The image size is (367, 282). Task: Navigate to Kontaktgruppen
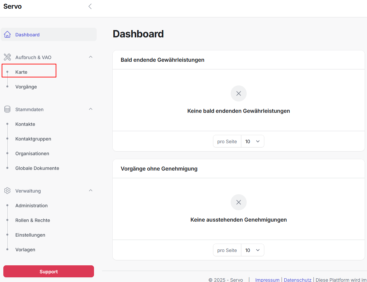pos(33,138)
